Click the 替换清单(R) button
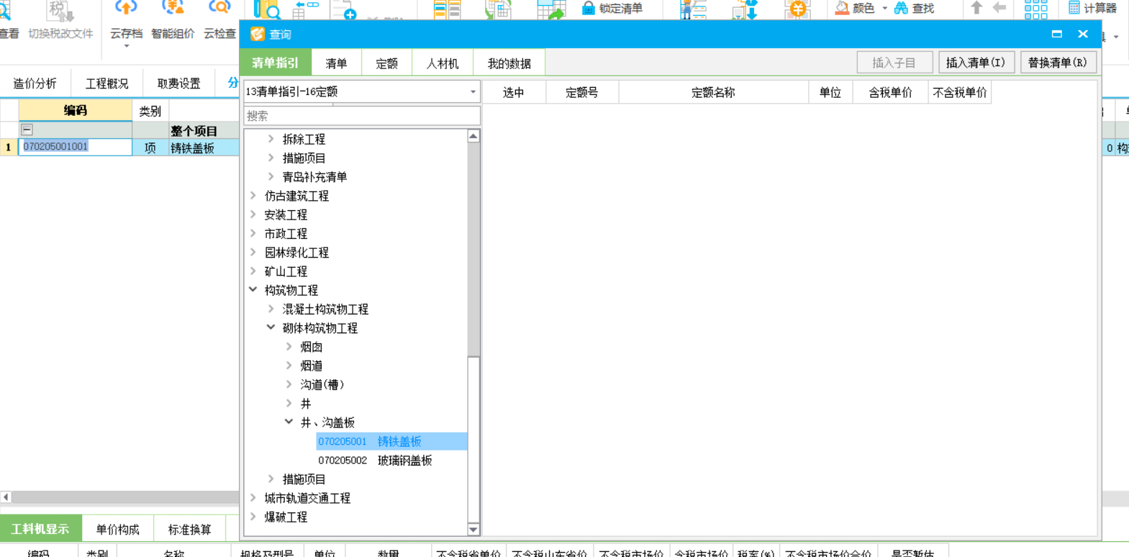 coord(1058,63)
